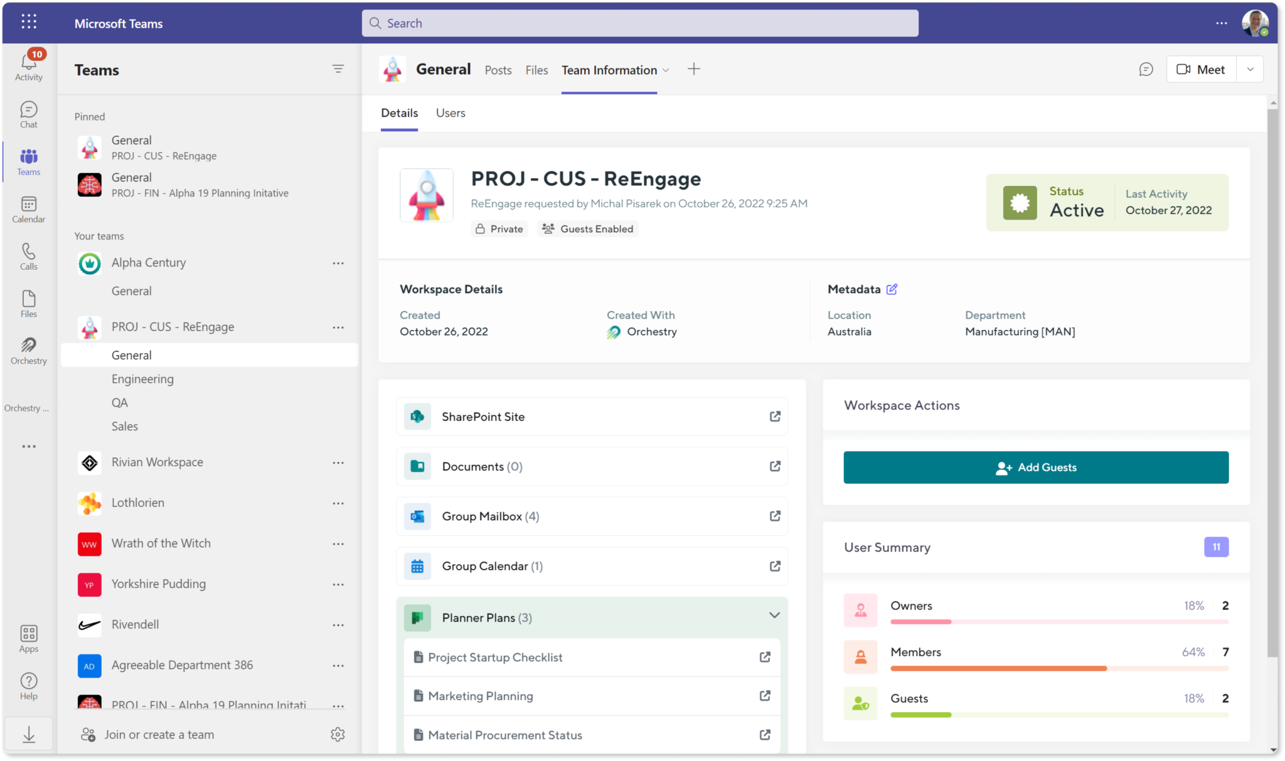Select the Engineering channel

142,378
